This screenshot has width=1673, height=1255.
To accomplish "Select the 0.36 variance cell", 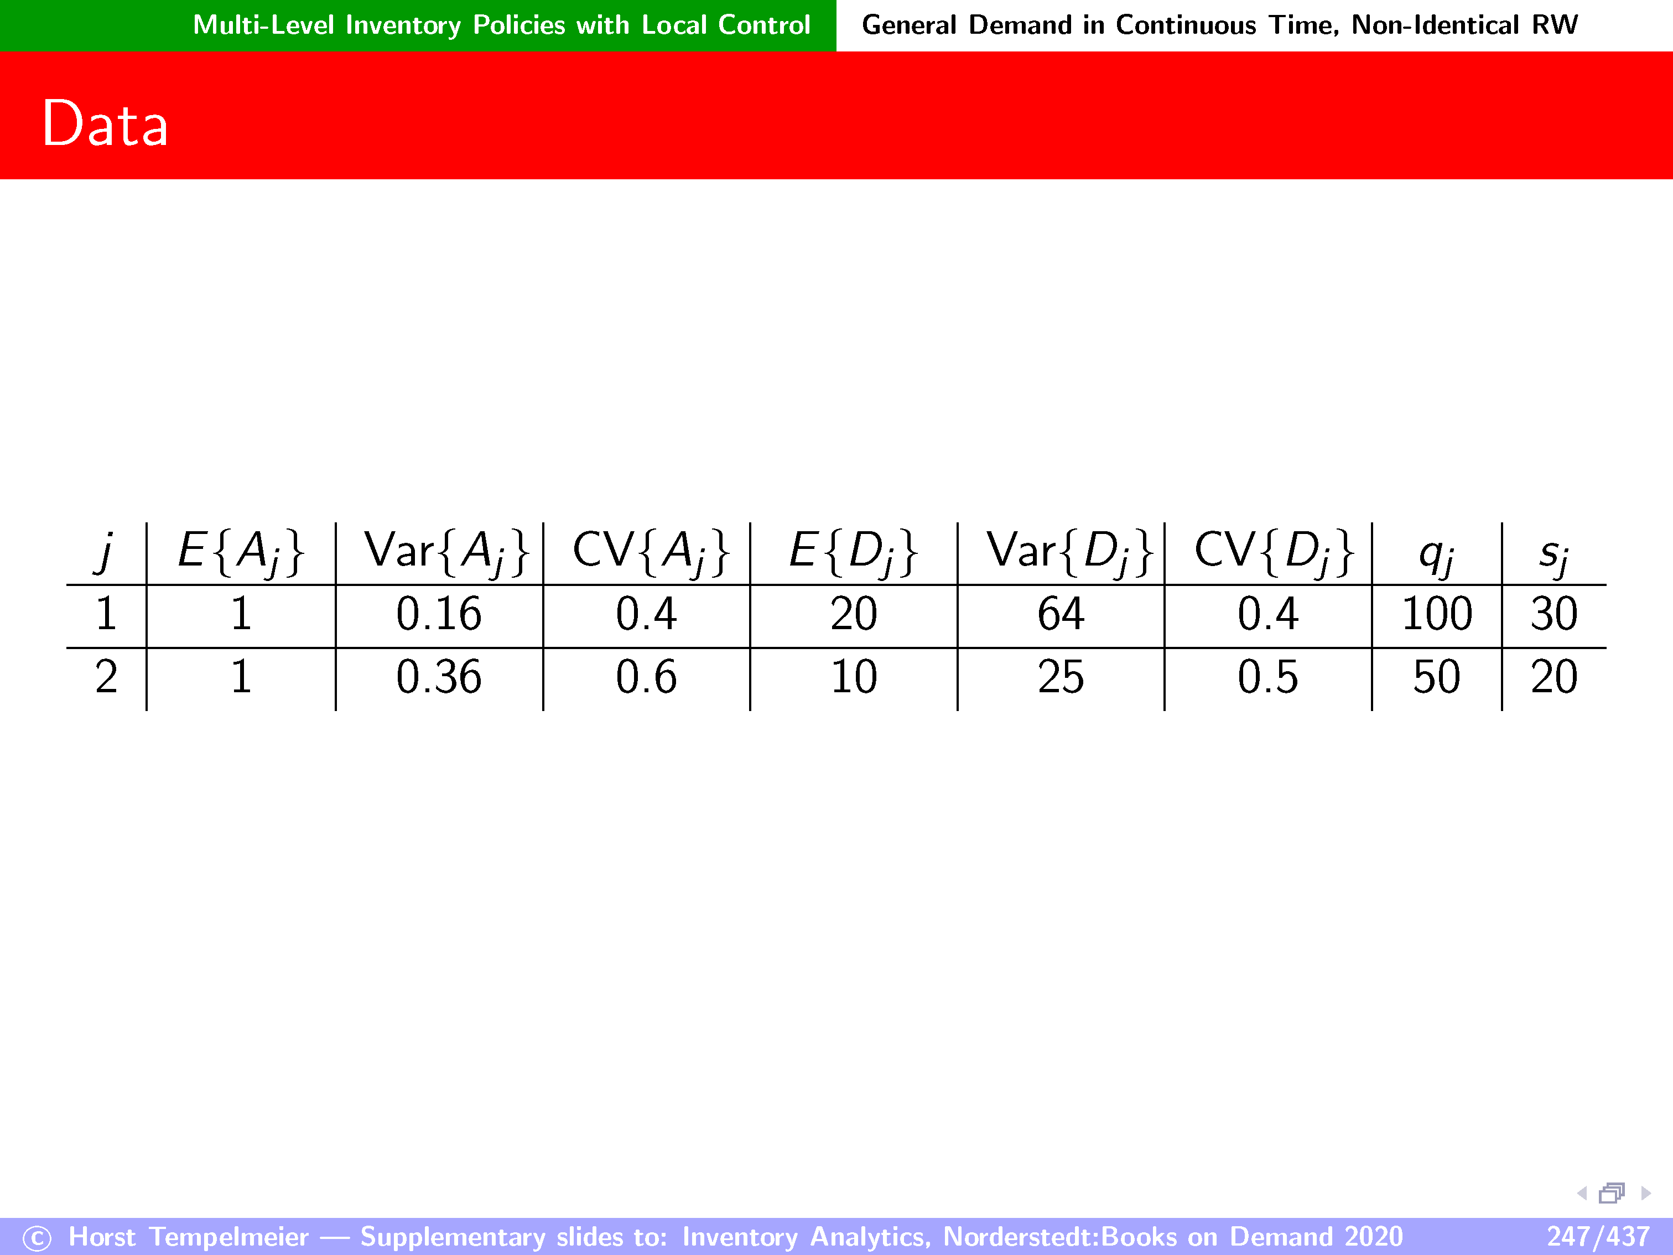I will (x=439, y=676).
